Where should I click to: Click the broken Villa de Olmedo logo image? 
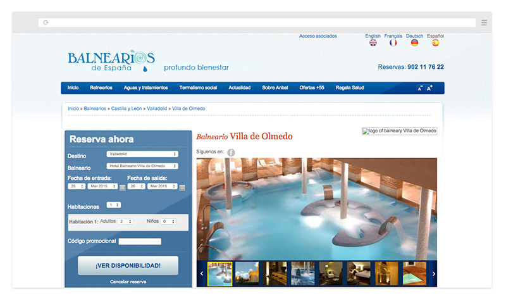399,131
